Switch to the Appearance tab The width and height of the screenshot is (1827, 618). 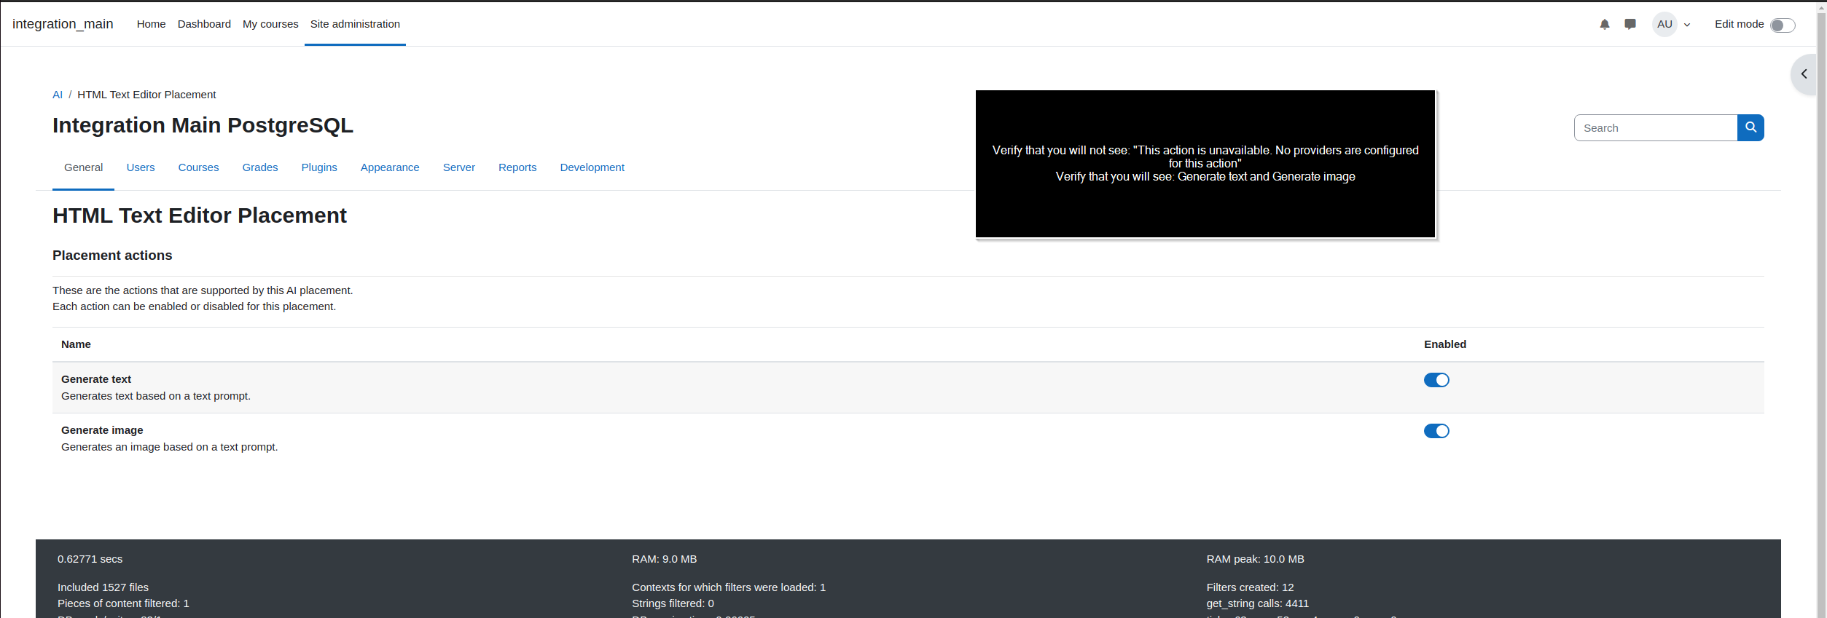click(x=390, y=167)
